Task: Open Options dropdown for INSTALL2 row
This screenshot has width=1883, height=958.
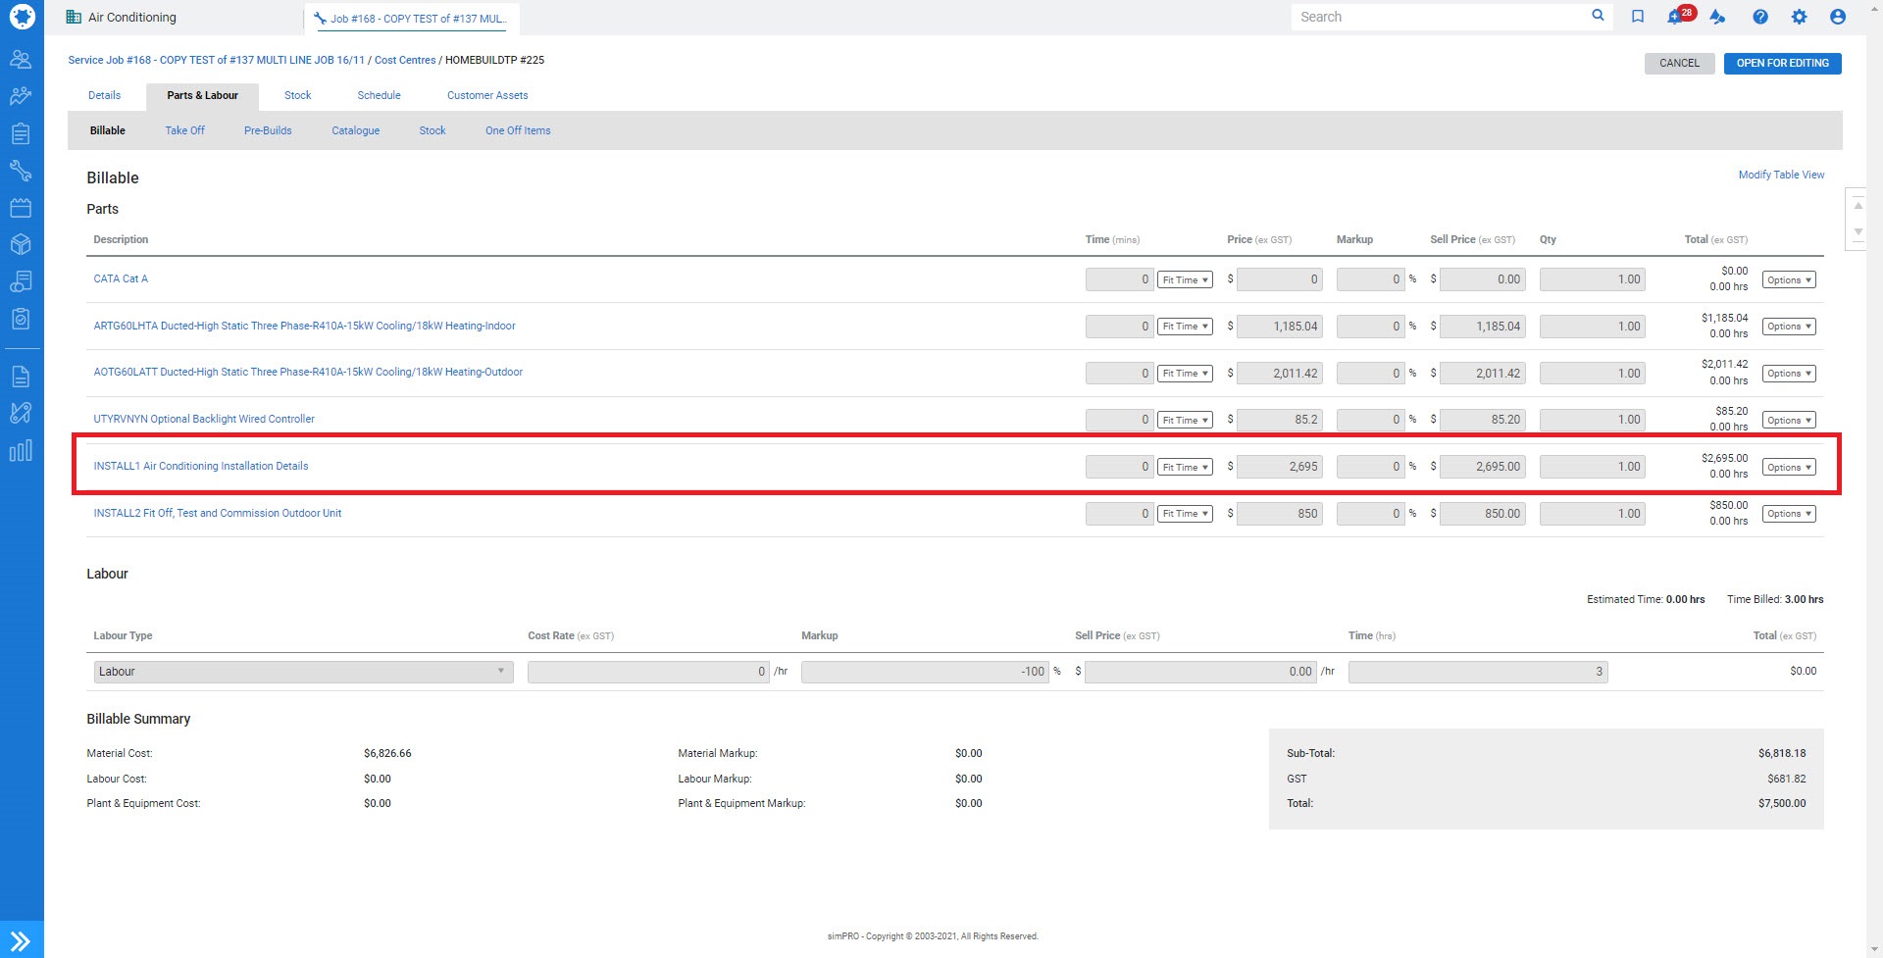Action: coord(1789,514)
